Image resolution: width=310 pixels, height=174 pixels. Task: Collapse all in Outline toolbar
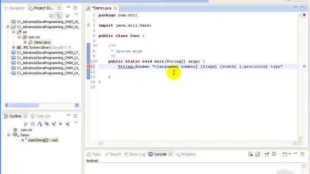click(33, 124)
